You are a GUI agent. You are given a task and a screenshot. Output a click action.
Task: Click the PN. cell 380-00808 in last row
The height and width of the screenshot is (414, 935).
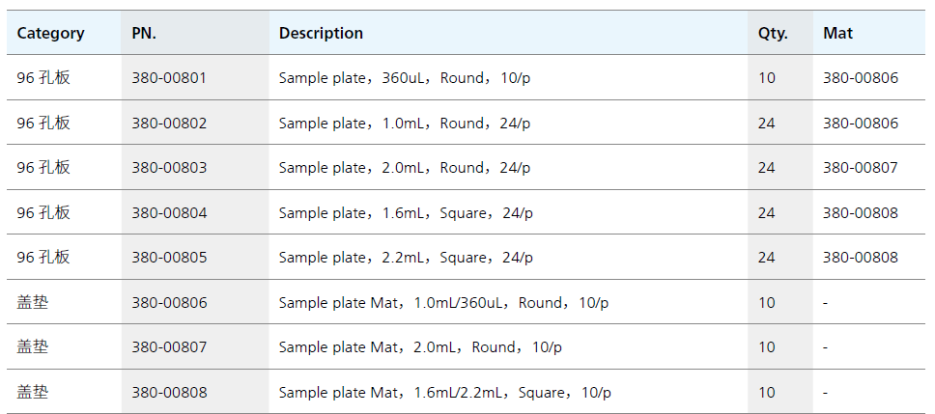click(x=169, y=392)
